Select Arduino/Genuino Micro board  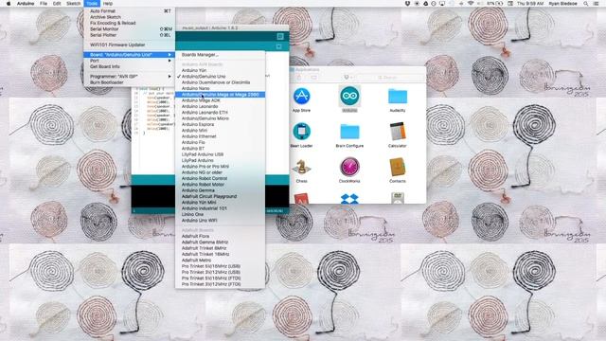[x=221, y=118]
